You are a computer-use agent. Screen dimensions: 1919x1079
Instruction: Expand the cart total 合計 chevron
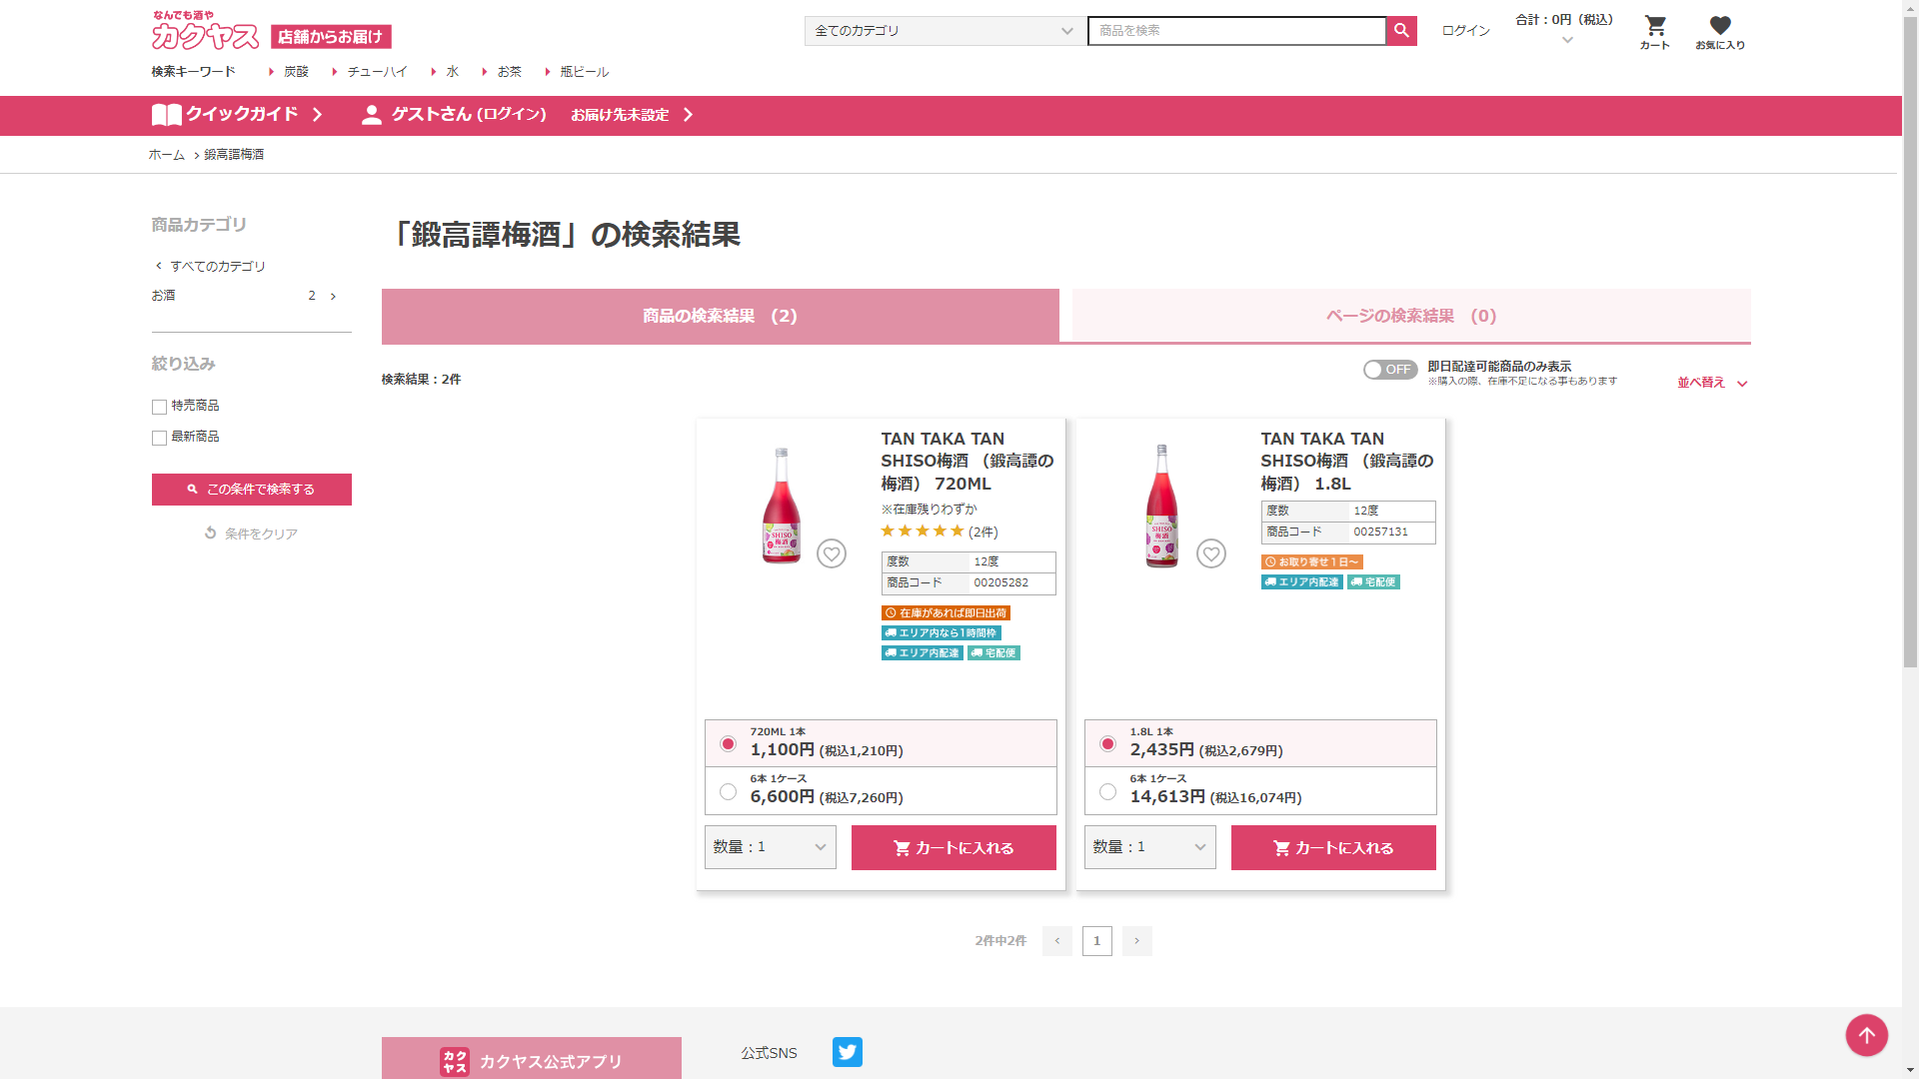(x=1567, y=41)
